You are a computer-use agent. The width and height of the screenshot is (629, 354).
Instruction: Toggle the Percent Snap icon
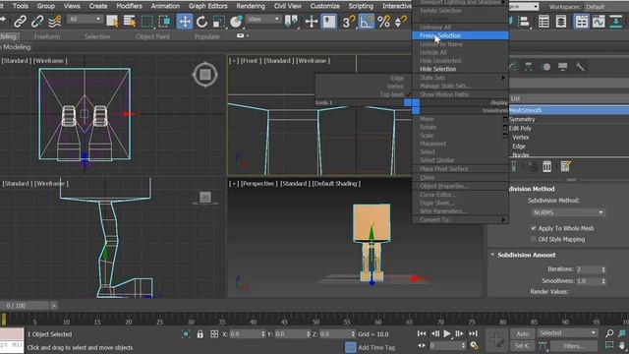[383, 22]
